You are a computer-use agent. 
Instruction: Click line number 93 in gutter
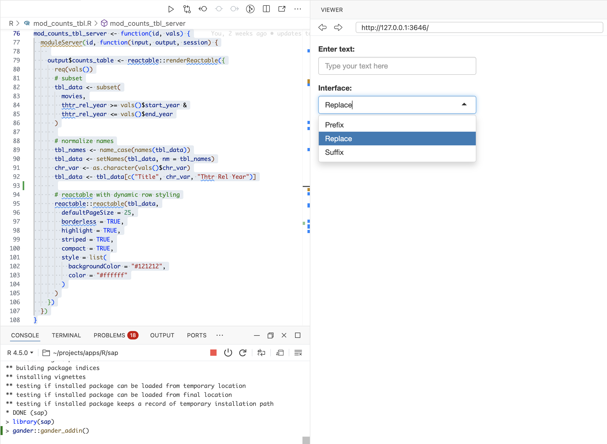16,186
